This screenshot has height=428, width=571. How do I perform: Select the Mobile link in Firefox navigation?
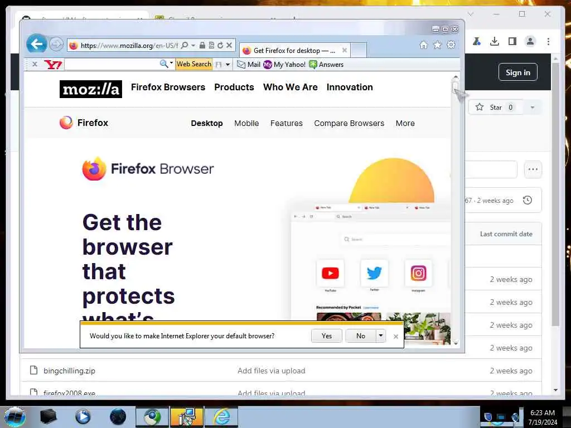(x=246, y=123)
